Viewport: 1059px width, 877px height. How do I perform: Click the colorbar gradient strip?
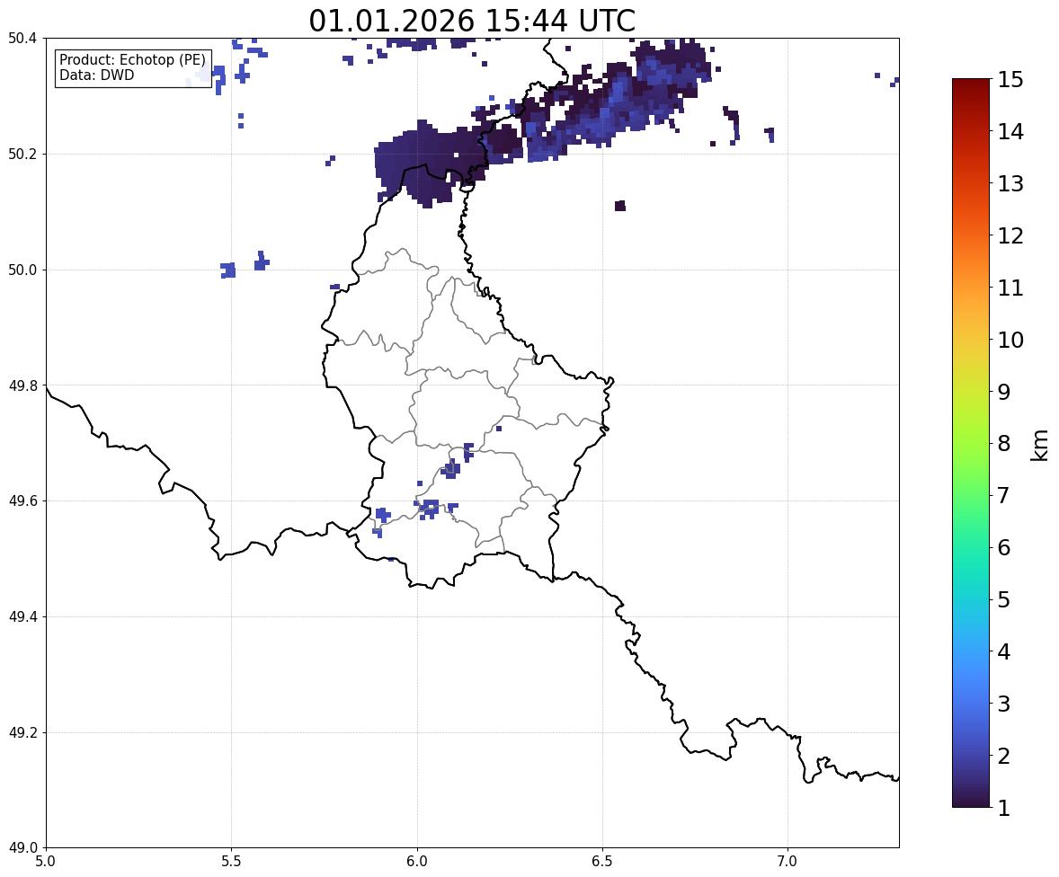[x=971, y=443]
